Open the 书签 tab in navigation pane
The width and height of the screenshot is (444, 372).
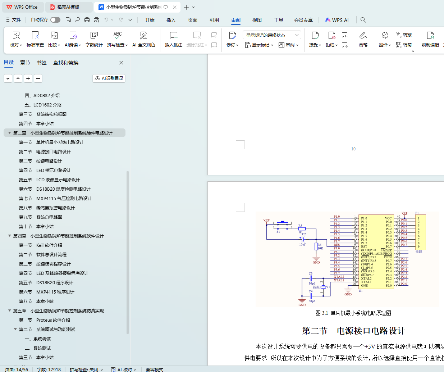coord(42,63)
